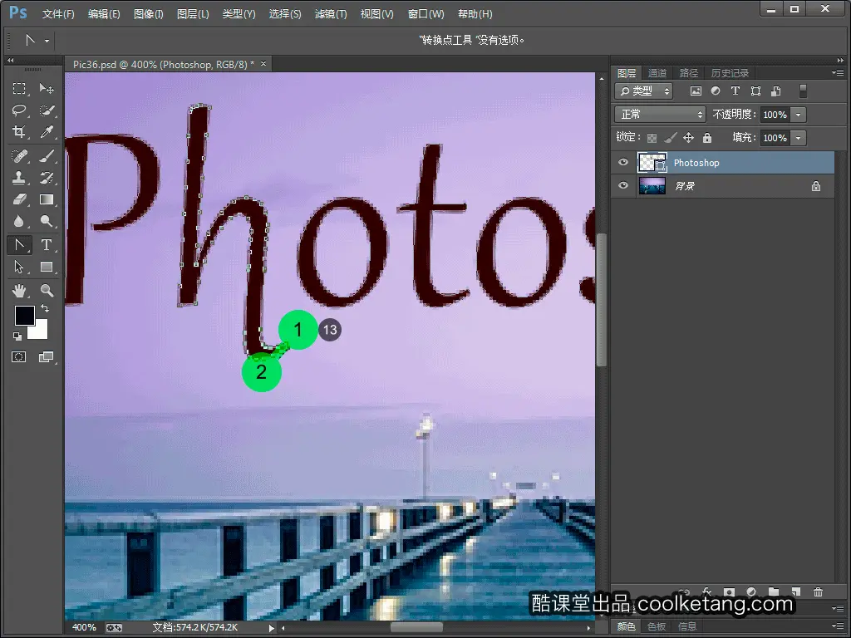Change the screen mode
Viewport: 851px width, 638px height.
coord(47,357)
